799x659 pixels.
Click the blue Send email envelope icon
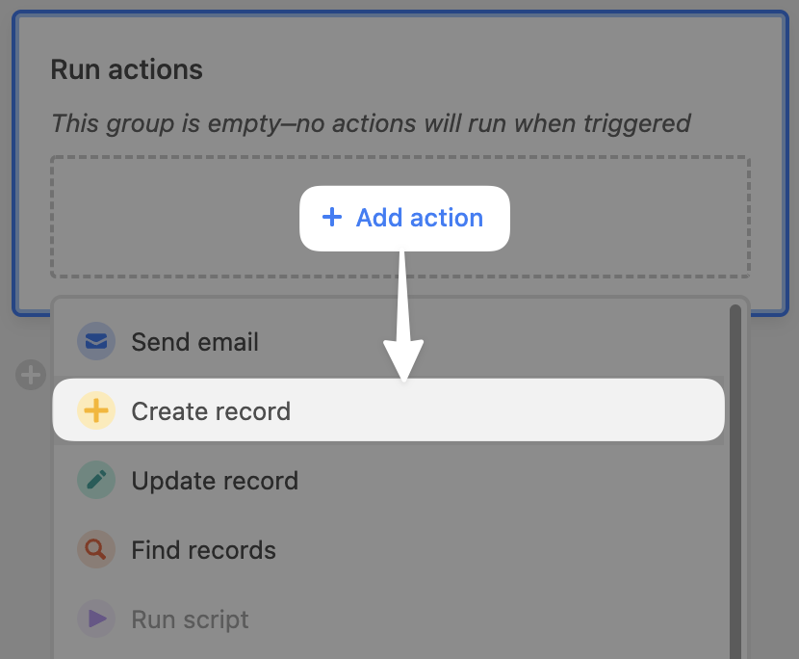(96, 341)
